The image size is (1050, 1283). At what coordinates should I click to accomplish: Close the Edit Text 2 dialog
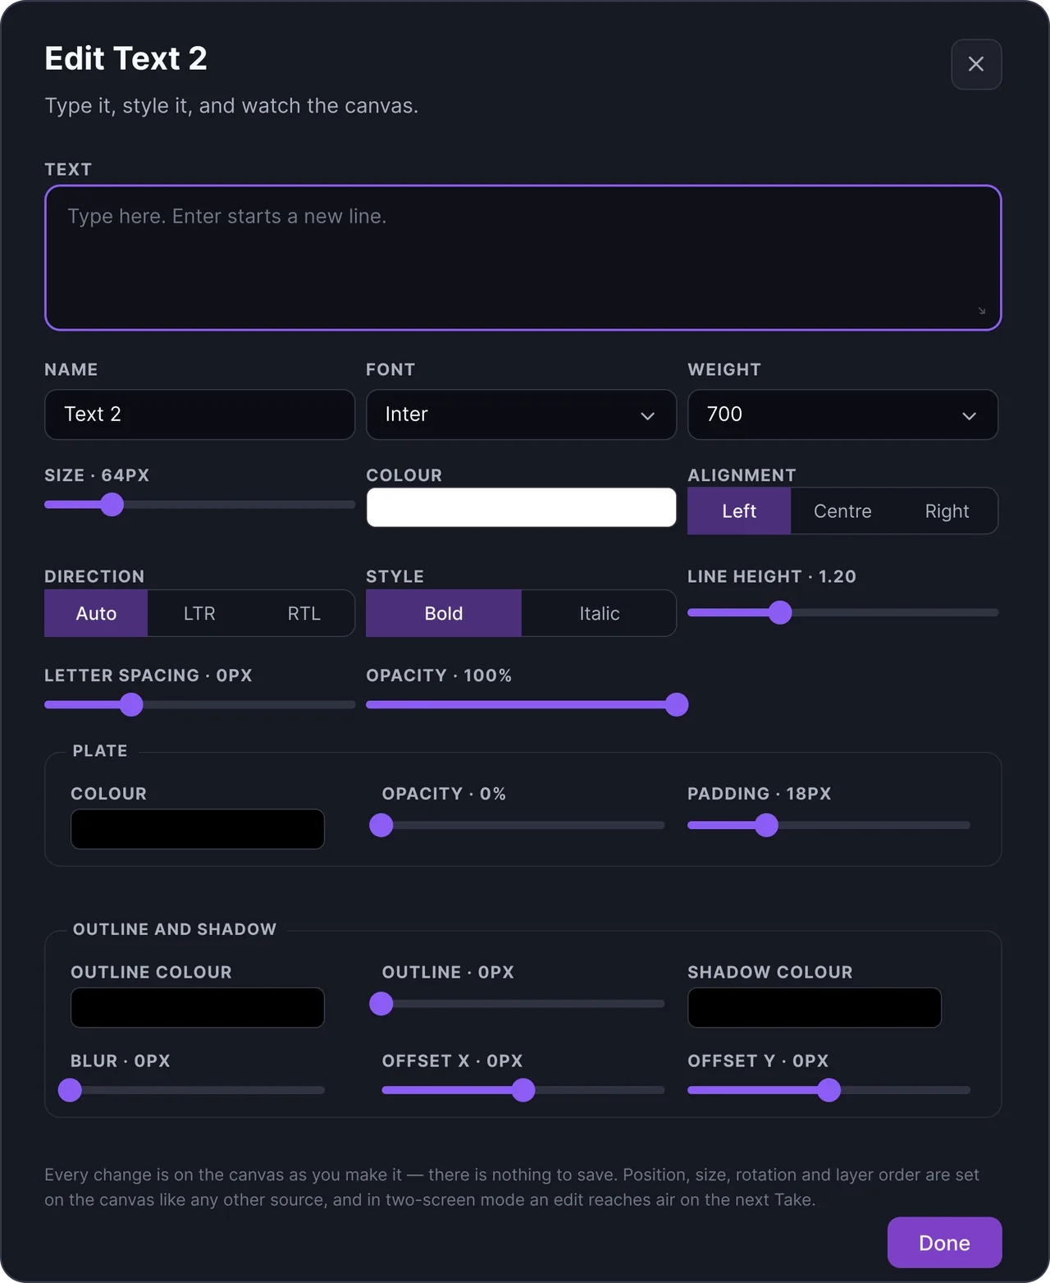pyautogui.click(x=976, y=64)
